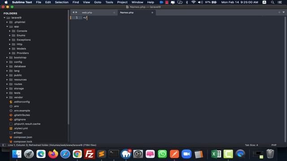Open Sublime Text icon in the dock
This screenshot has width=287, height=161.
click(102, 154)
